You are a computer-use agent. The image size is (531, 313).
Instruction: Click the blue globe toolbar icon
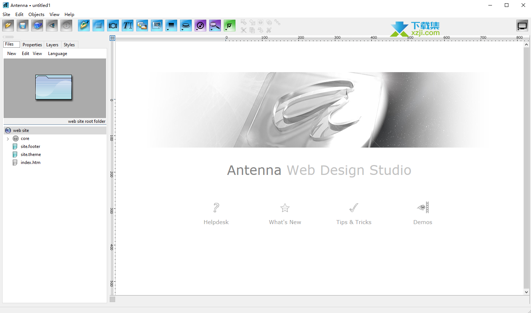coord(37,26)
